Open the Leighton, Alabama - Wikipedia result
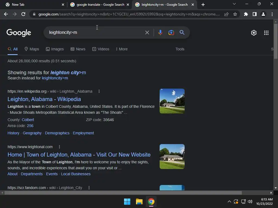This screenshot has width=278, height=208. pos(44,99)
